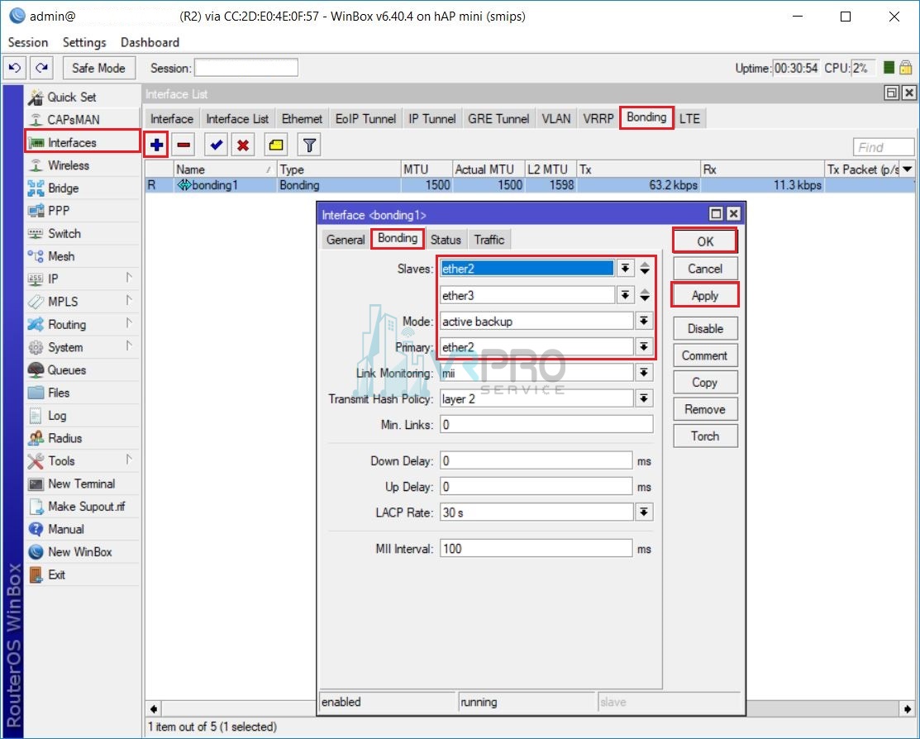920x739 pixels.
Task: Open New Terminal in sidebar
Action: 82,484
